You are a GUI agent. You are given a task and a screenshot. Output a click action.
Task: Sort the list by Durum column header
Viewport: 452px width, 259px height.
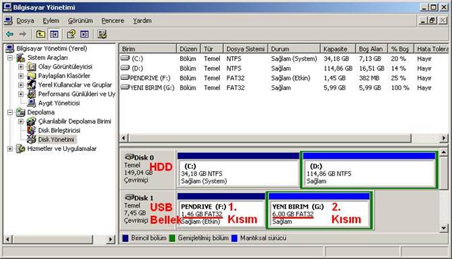(x=294, y=49)
